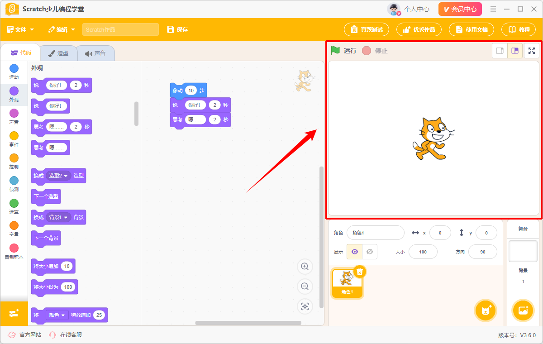This screenshot has height=344, width=543.
Task: Click the 方向 direction field
Action: (x=482, y=252)
